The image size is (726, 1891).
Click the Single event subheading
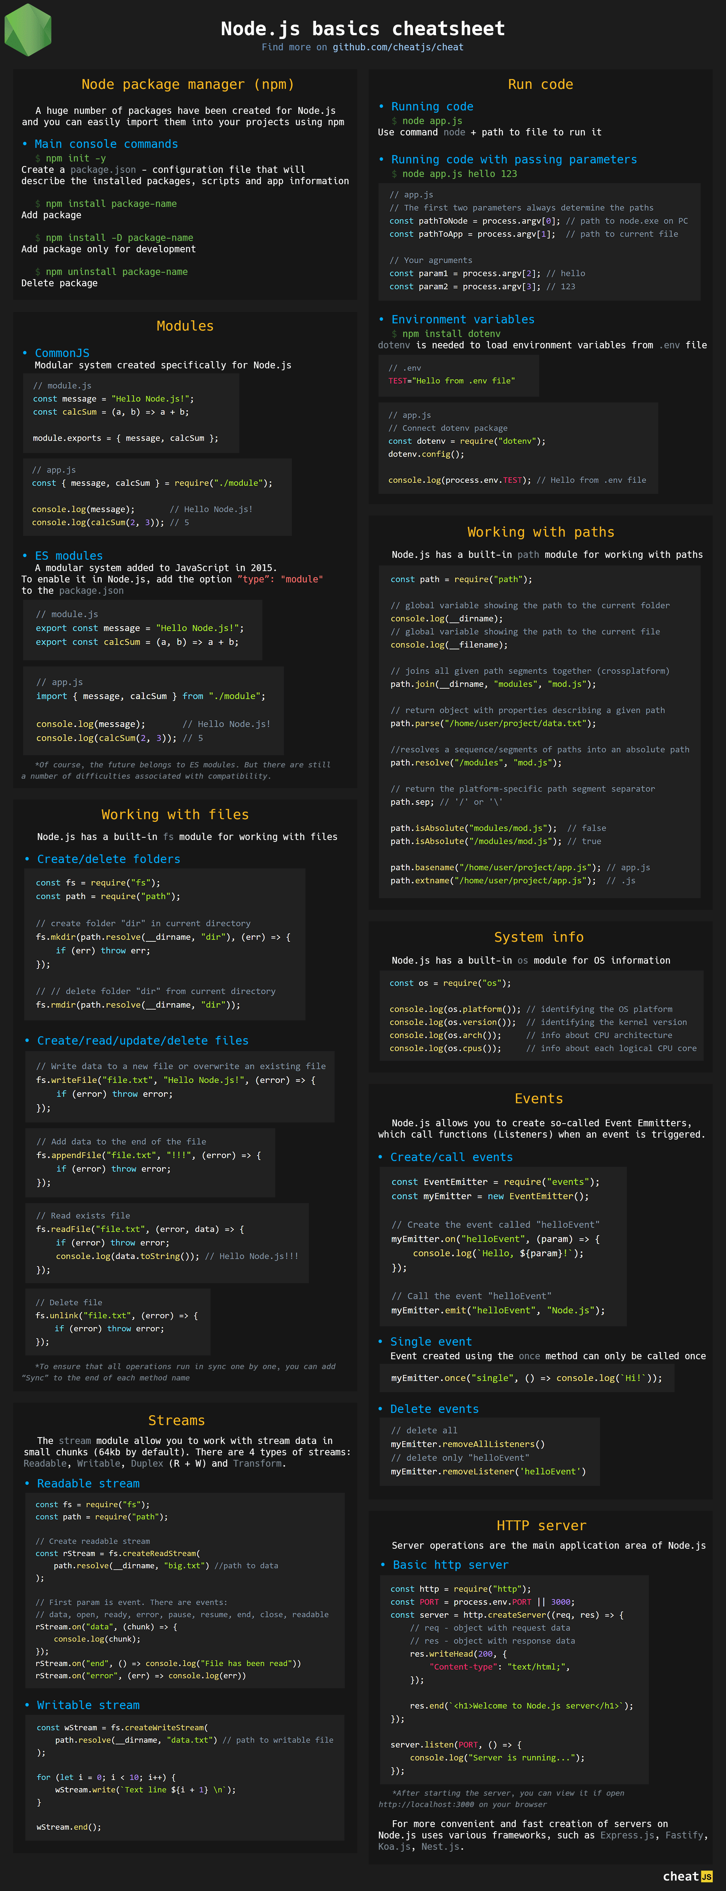pos(431,1342)
